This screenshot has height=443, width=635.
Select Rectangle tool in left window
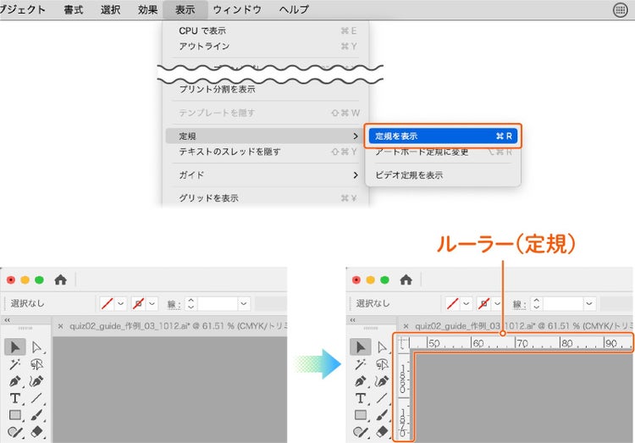15,415
